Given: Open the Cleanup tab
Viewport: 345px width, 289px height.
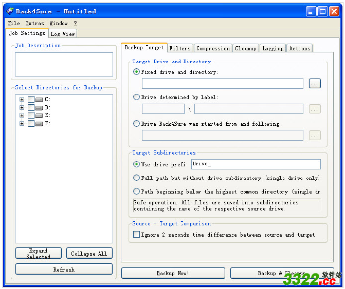Looking at the screenshot, I should click(x=246, y=48).
